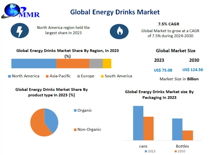The width and height of the screenshot is (209, 155).
Task: Click the yellow South America bar segment
Action: point(107,64)
